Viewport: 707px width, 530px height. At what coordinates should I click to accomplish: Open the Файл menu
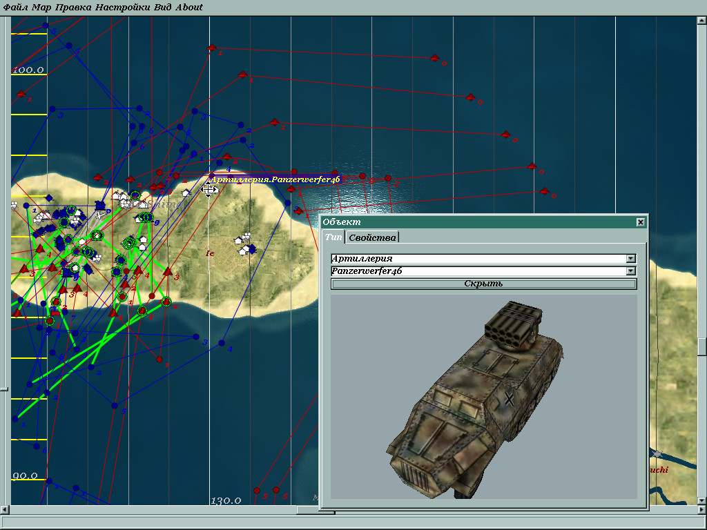coord(16,7)
